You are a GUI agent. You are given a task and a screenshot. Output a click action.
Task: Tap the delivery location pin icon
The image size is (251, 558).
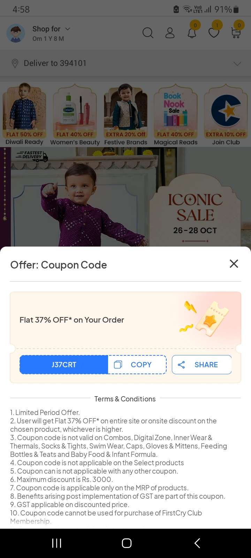15,63
